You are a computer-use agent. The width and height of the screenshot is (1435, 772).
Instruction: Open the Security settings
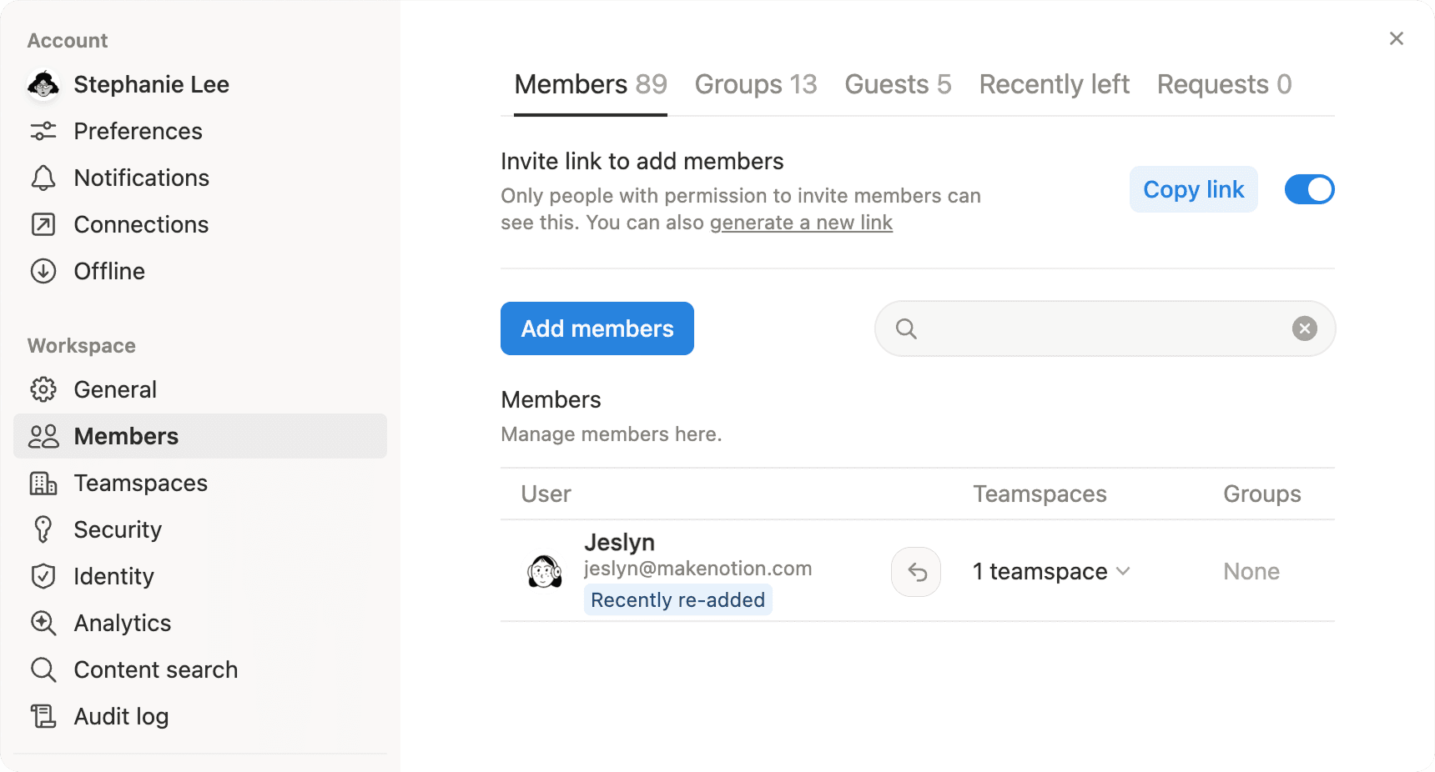pos(118,529)
